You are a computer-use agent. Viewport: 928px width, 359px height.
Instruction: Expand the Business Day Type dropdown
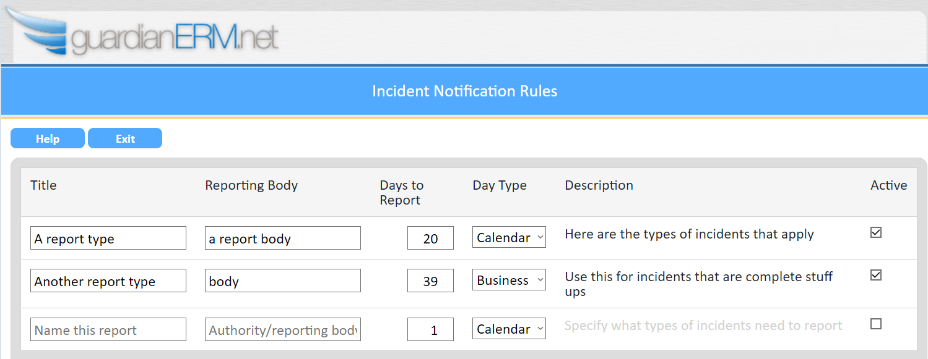click(x=509, y=281)
